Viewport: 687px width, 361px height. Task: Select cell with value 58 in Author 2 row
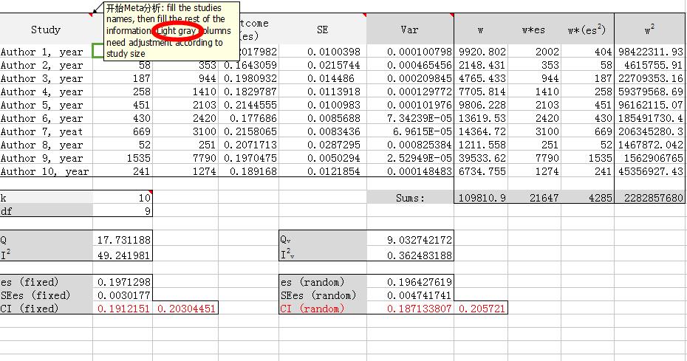pos(123,65)
